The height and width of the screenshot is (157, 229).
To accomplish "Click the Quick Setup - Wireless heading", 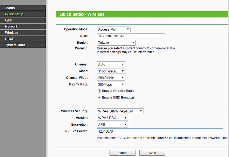I will point(82,14).
